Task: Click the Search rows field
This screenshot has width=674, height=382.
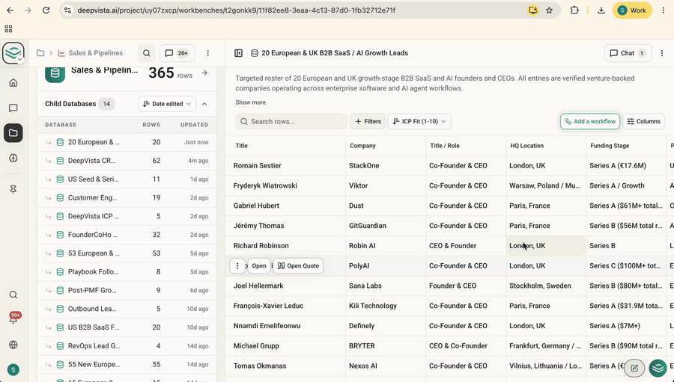Action: pos(291,121)
